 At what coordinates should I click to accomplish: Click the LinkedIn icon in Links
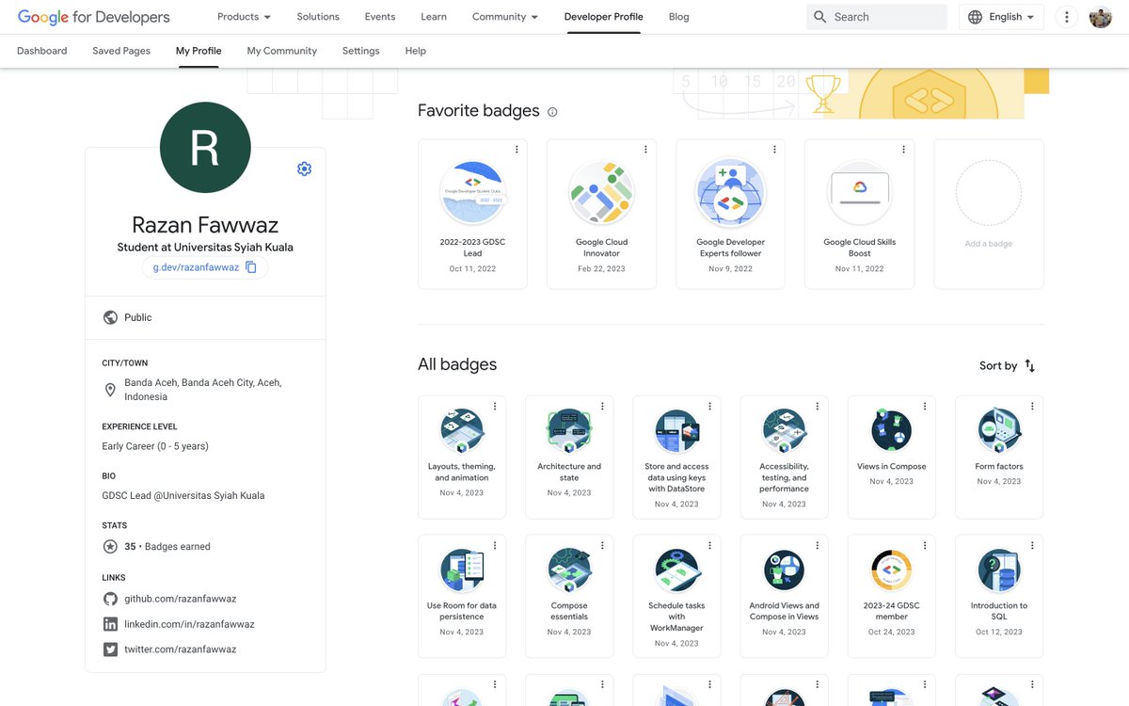pos(110,624)
